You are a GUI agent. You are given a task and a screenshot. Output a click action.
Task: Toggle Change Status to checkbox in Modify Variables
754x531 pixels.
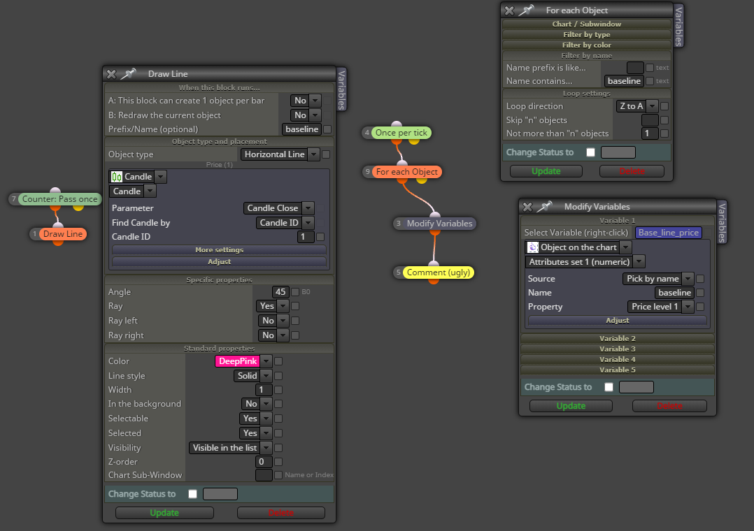click(x=609, y=387)
